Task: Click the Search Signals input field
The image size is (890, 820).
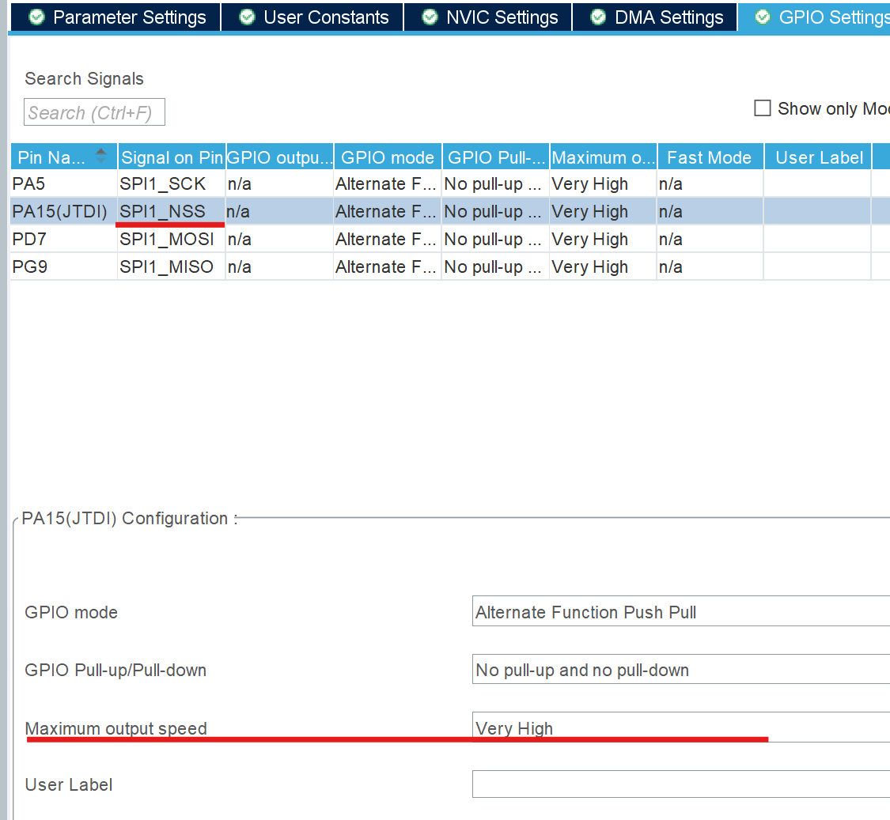Action: pyautogui.click(x=94, y=112)
